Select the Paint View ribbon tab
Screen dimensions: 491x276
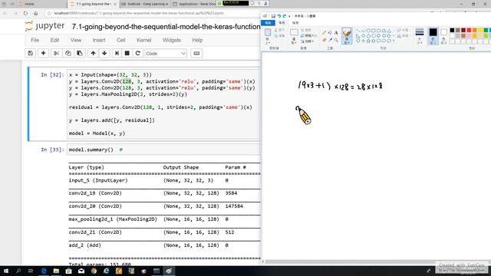pyautogui.click(x=295, y=23)
